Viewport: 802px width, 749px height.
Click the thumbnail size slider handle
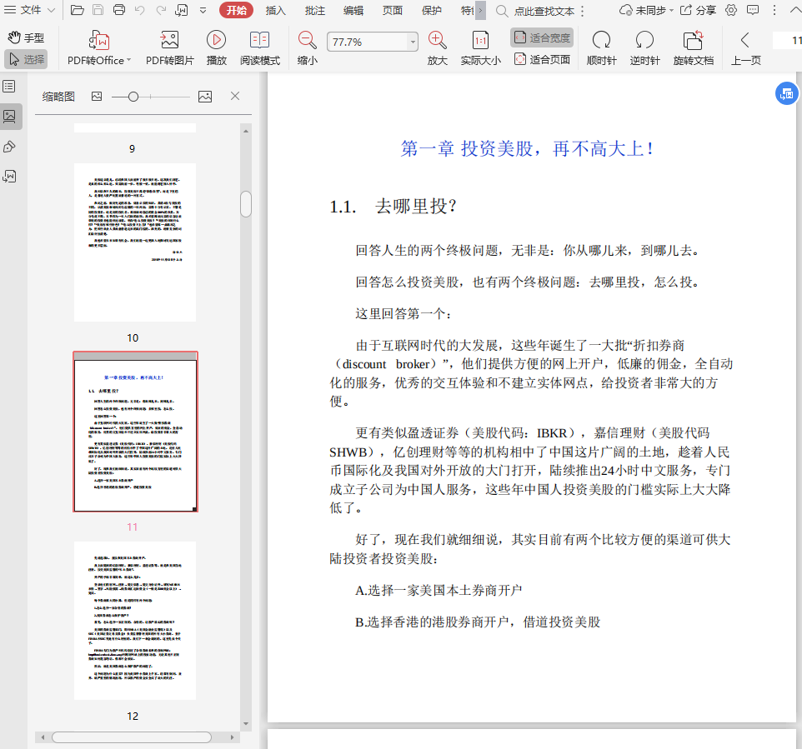(133, 97)
